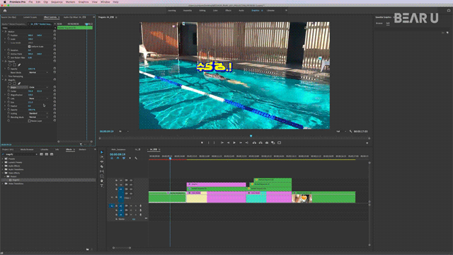The height and width of the screenshot is (255, 453).
Task: Click the Add Marker button under monitor
Action: coord(202,142)
